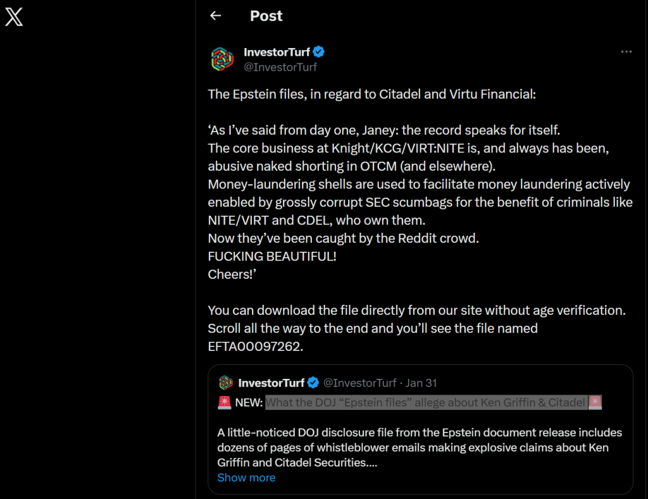Image resolution: width=648 pixels, height=499 pixels.
Task: Click the @InvestorTurf handle under the name
Action: click(x=282, y=67)
